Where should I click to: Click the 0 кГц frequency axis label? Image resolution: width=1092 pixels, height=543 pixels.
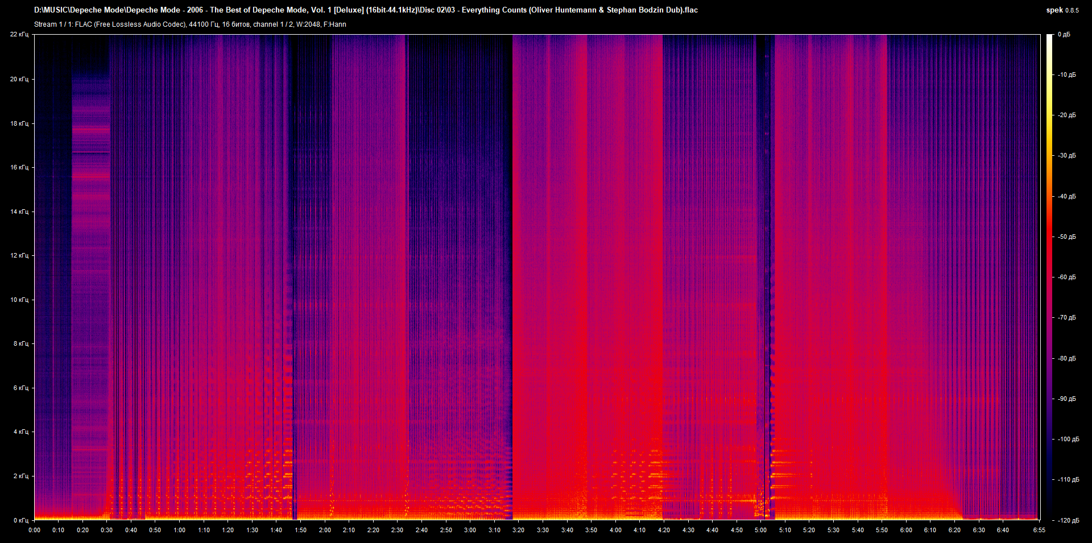click(x=21, y=520)
